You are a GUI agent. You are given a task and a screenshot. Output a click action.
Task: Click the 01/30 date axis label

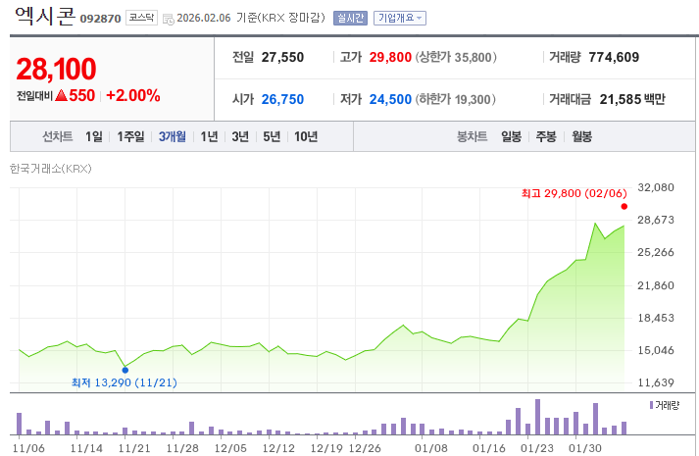[585, 448]
